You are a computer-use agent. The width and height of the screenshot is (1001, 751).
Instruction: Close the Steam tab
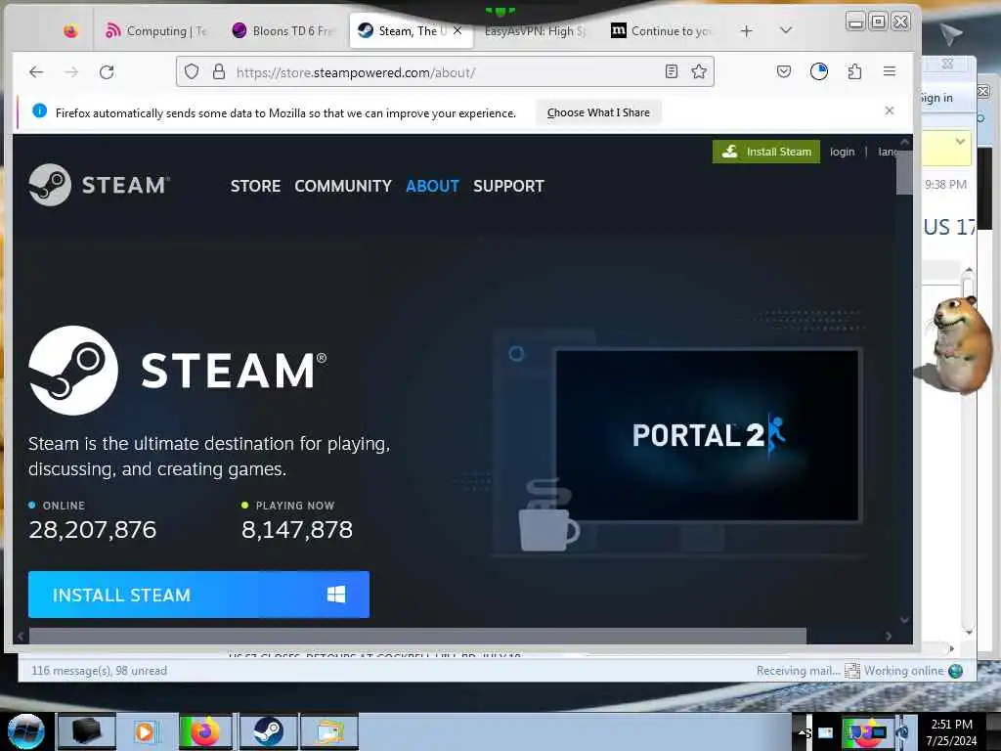pos(457,30)
